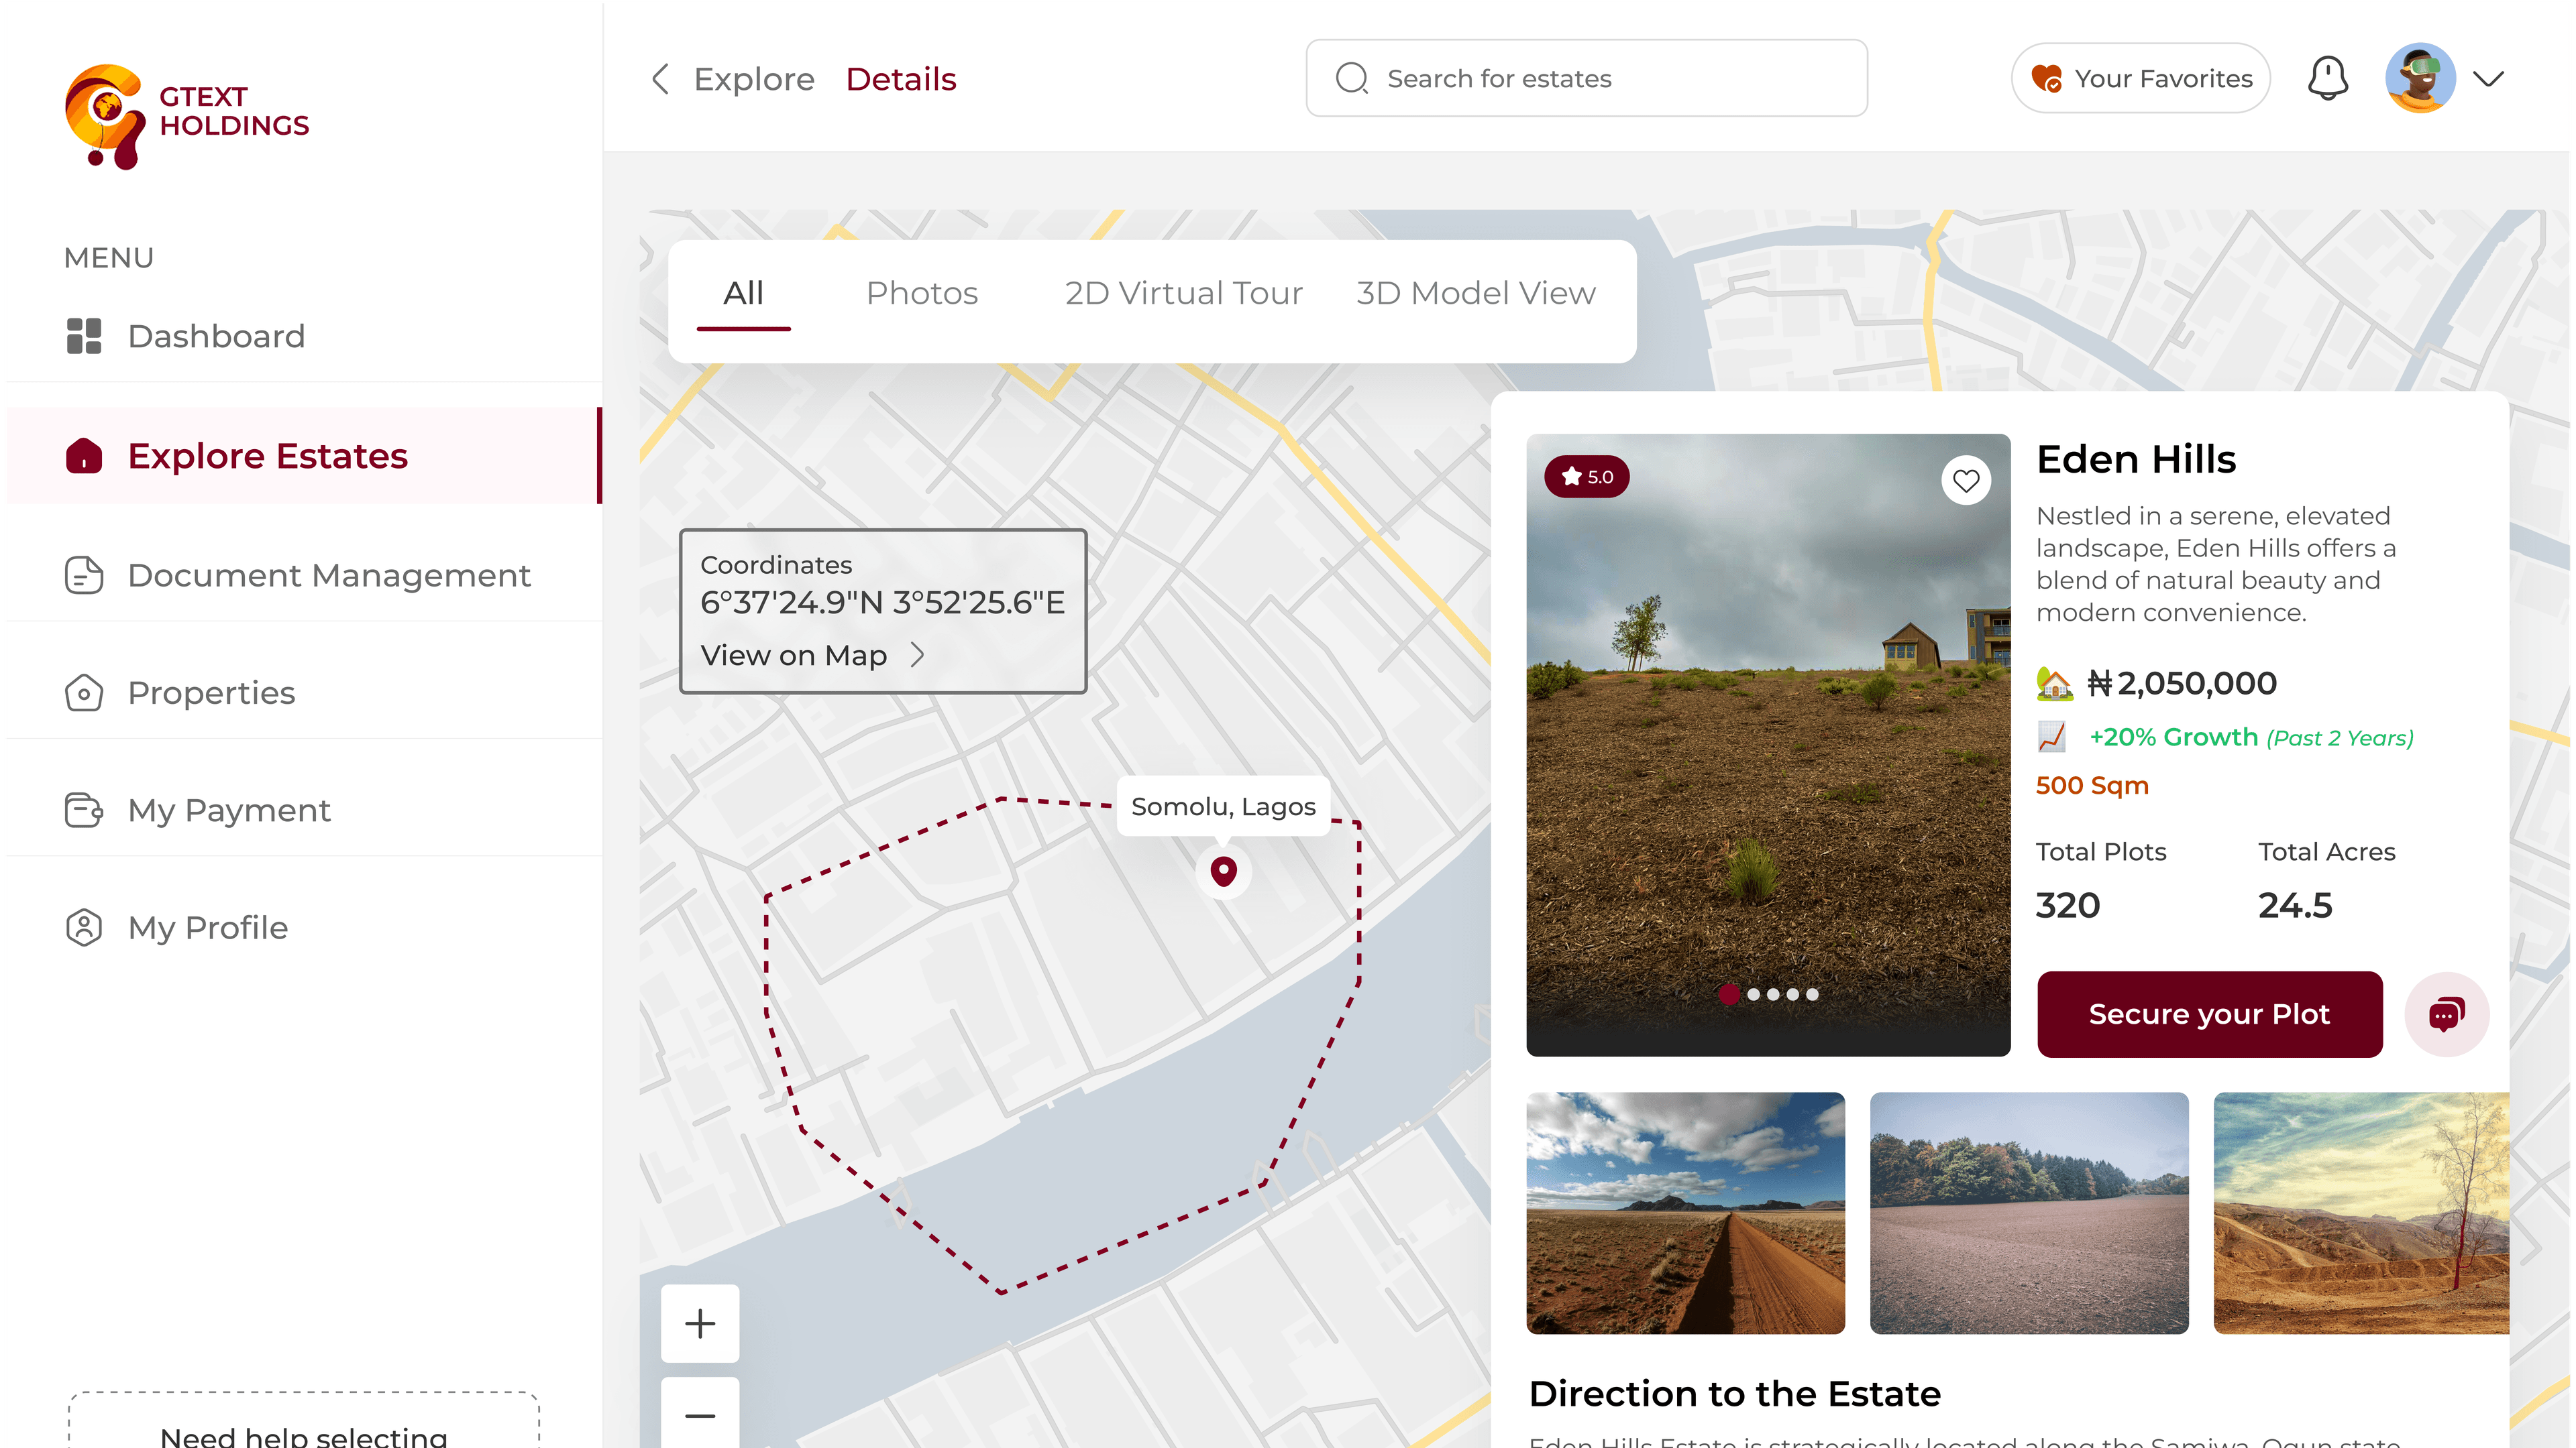
Task: Select the fourth carousel dot
Action: point(1793,994)
